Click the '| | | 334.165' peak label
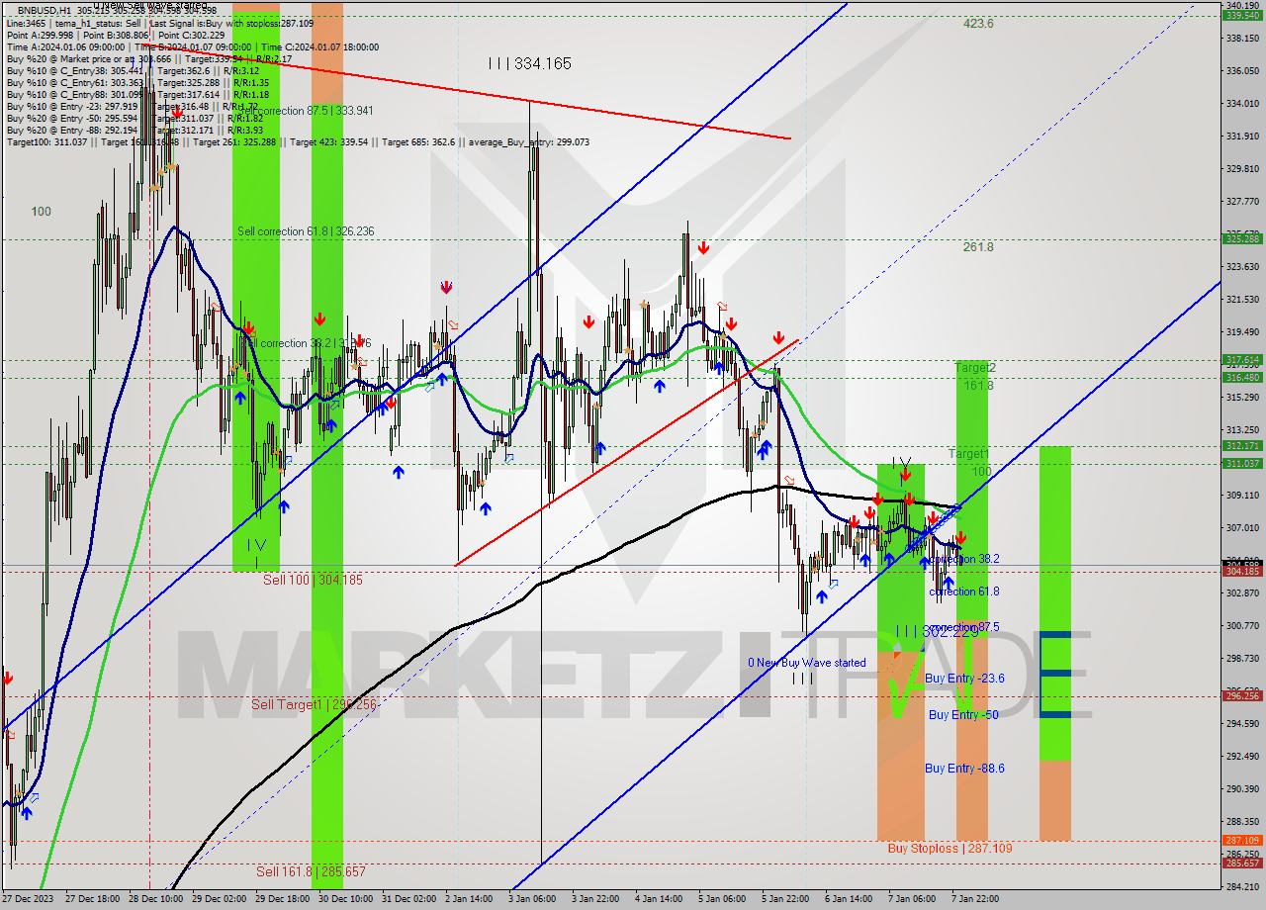 (529, 63)
